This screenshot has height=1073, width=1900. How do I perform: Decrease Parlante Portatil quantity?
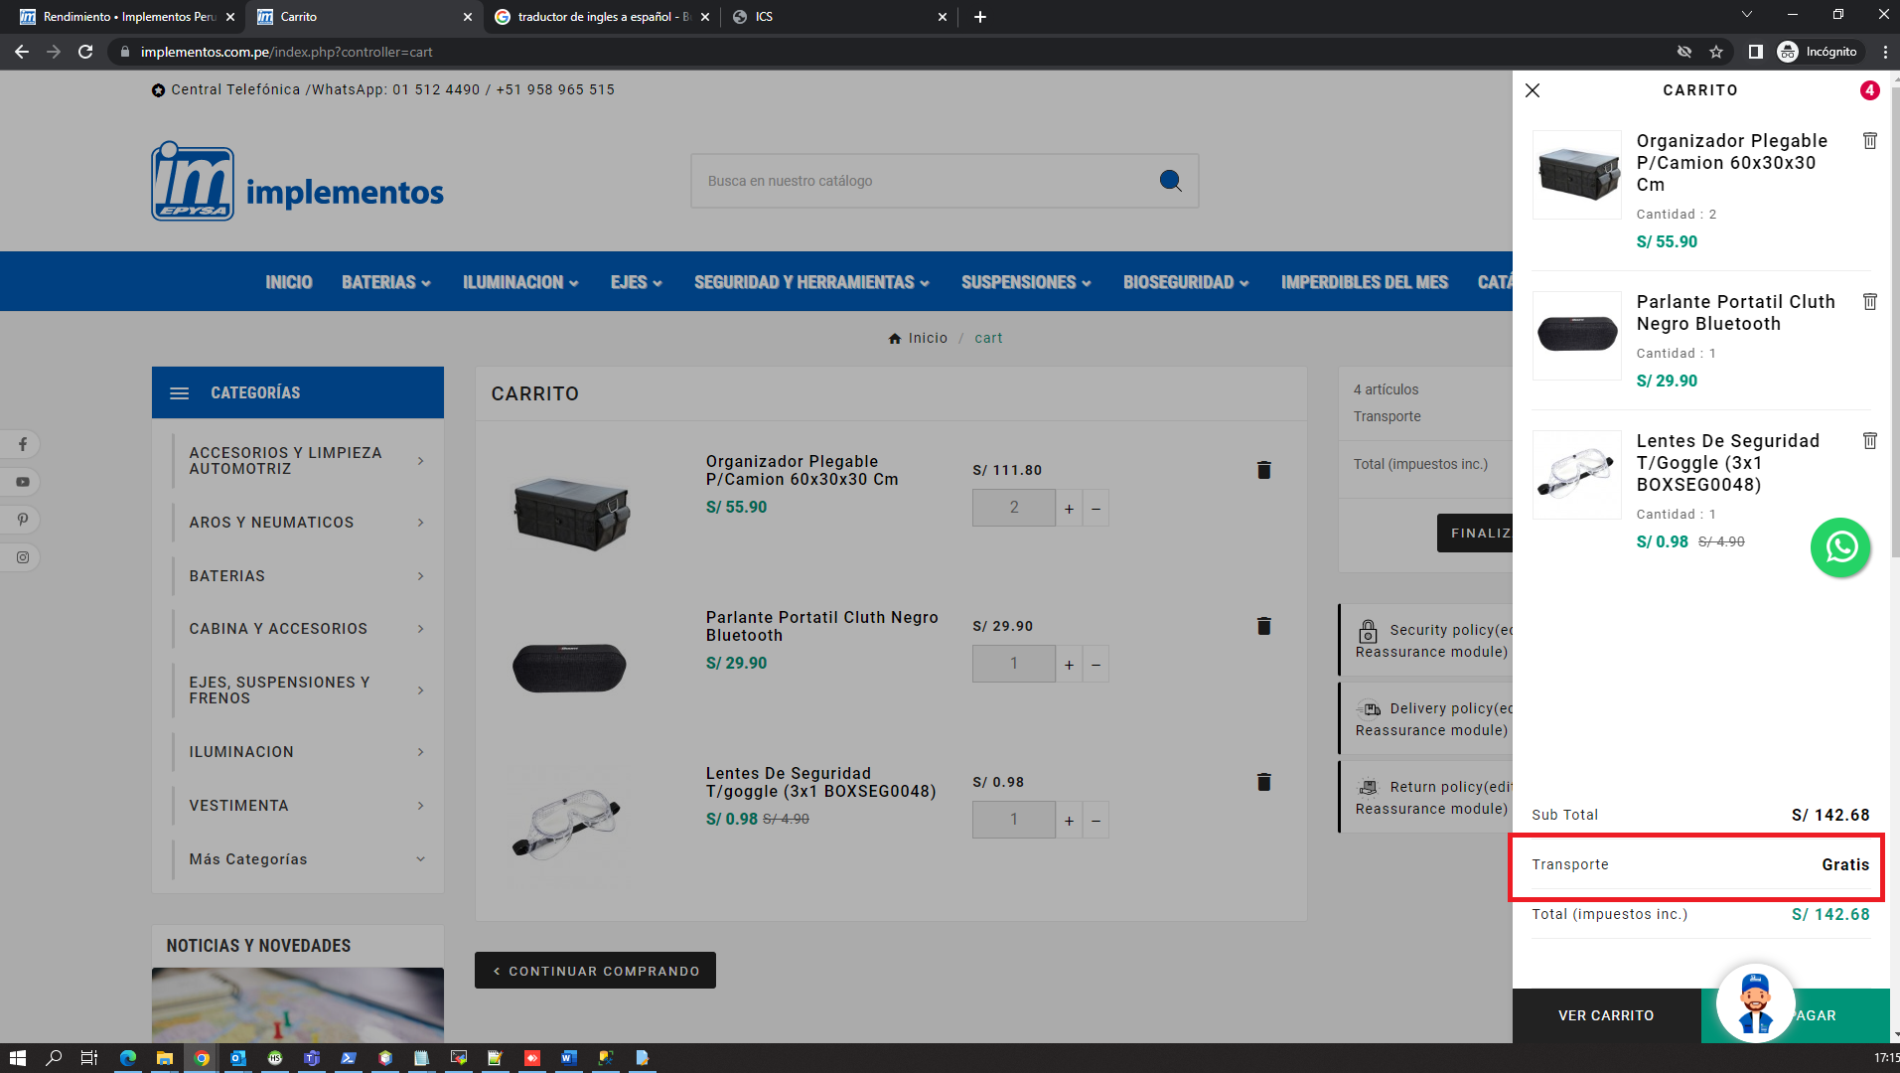coord(1096,664)
